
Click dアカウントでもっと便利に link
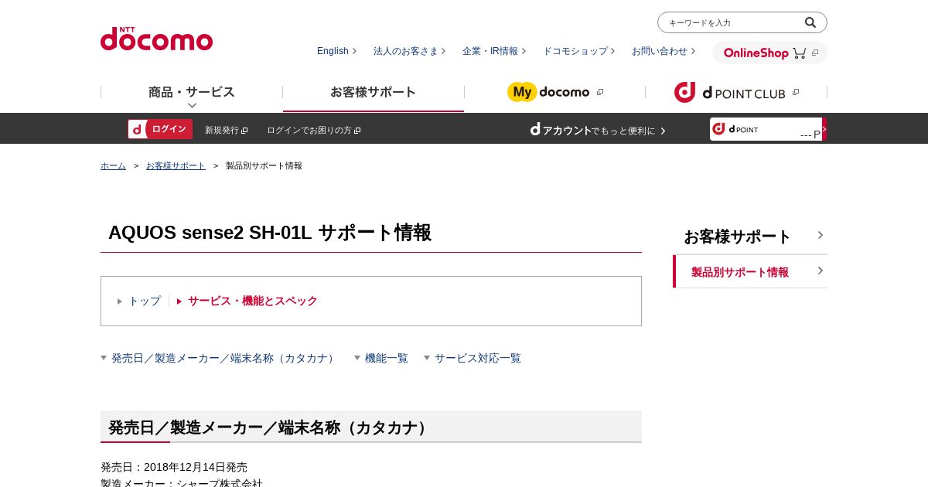pos(598,130)
